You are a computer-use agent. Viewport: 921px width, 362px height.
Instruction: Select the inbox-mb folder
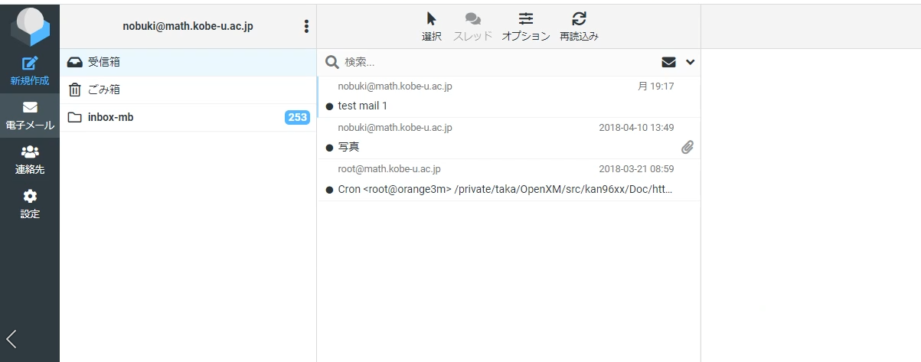tap(188, 117)
